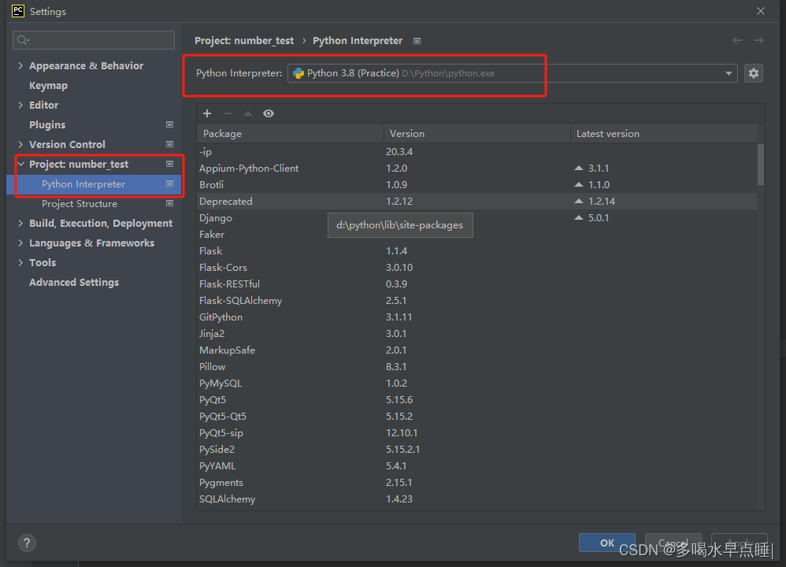This screenshot has height=567, width=786.
Task: Select the SQLAlchemy package row
Action: (x=476, y=498)
